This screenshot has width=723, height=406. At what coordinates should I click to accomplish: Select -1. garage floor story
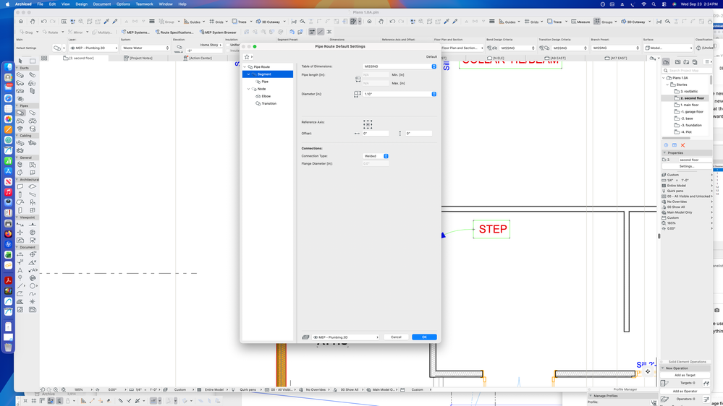[688, 111]
